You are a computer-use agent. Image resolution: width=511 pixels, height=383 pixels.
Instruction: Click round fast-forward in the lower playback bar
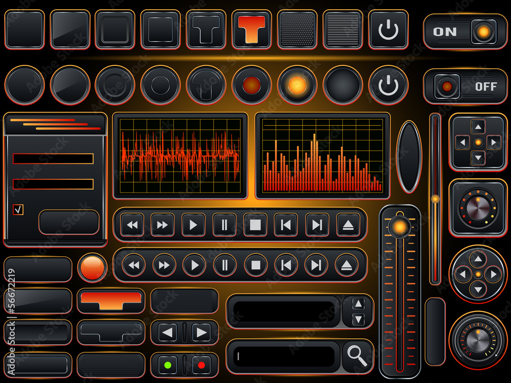point(164,265)
